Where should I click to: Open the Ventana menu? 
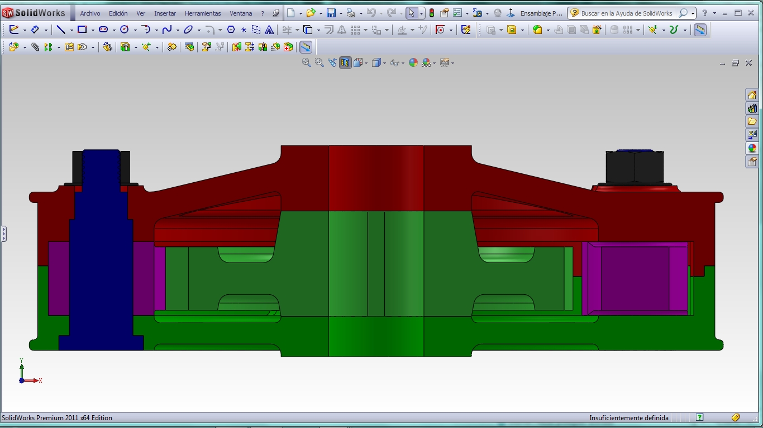pos(241,13)
